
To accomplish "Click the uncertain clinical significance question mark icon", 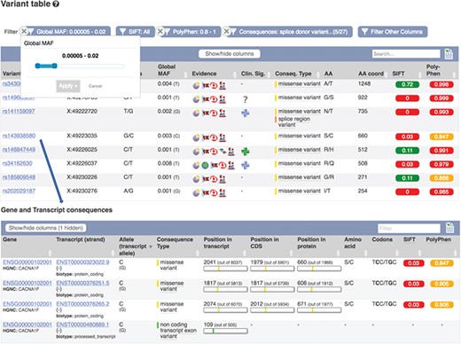I will (245, 99).
